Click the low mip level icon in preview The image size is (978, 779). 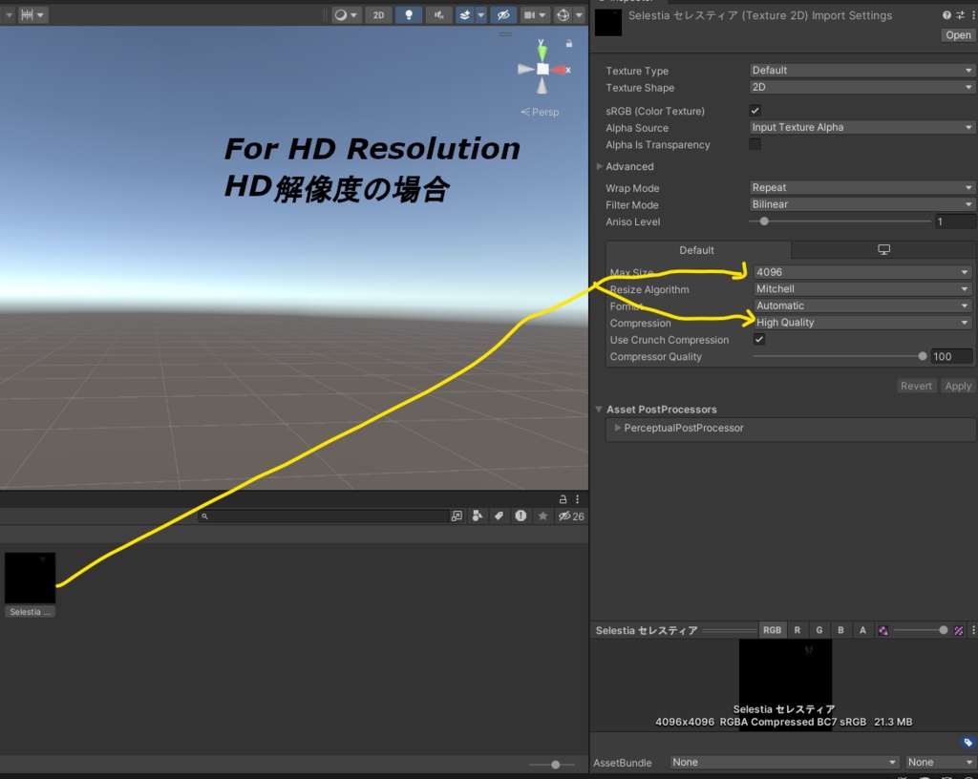[883, 631]
